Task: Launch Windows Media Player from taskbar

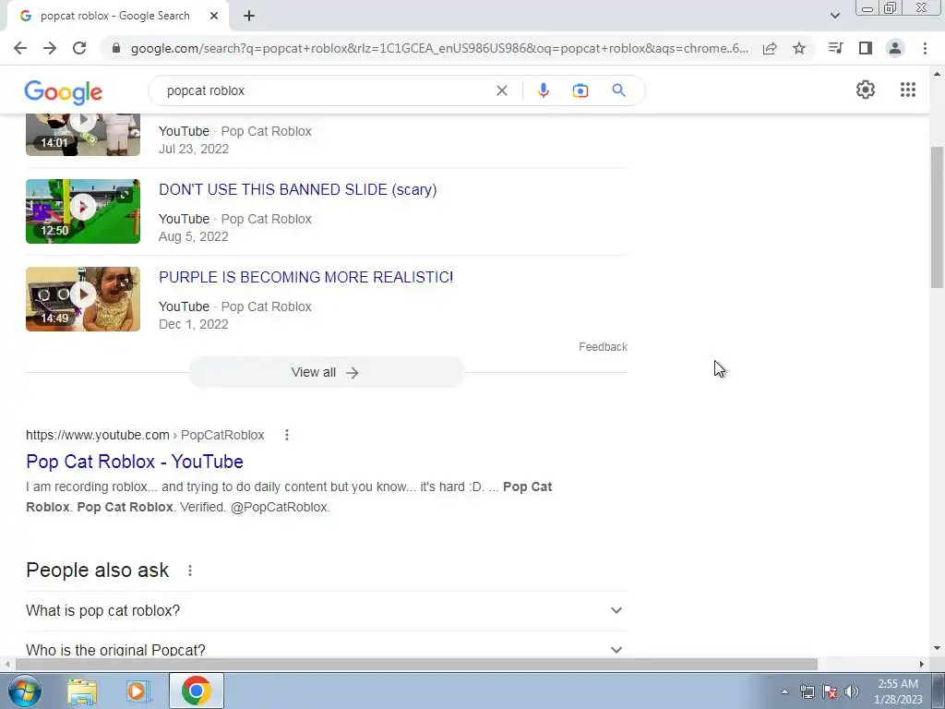Action: point(138,691)
